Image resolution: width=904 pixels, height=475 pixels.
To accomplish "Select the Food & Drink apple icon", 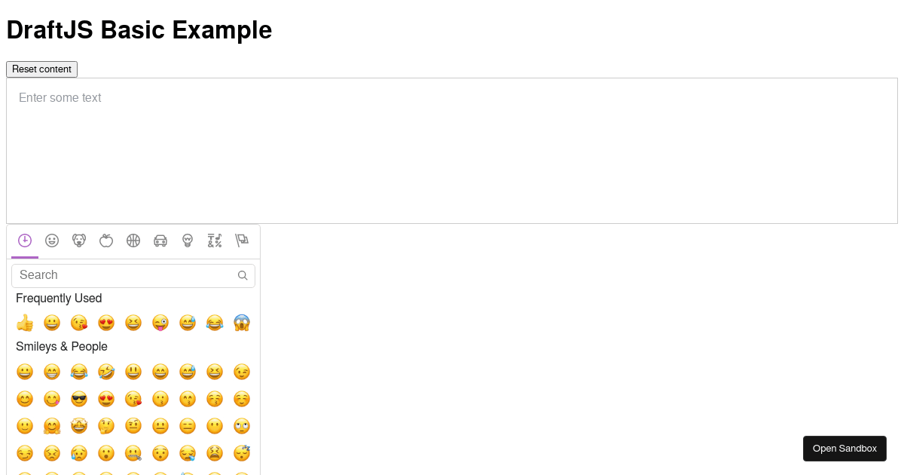I will coord(106,241).
